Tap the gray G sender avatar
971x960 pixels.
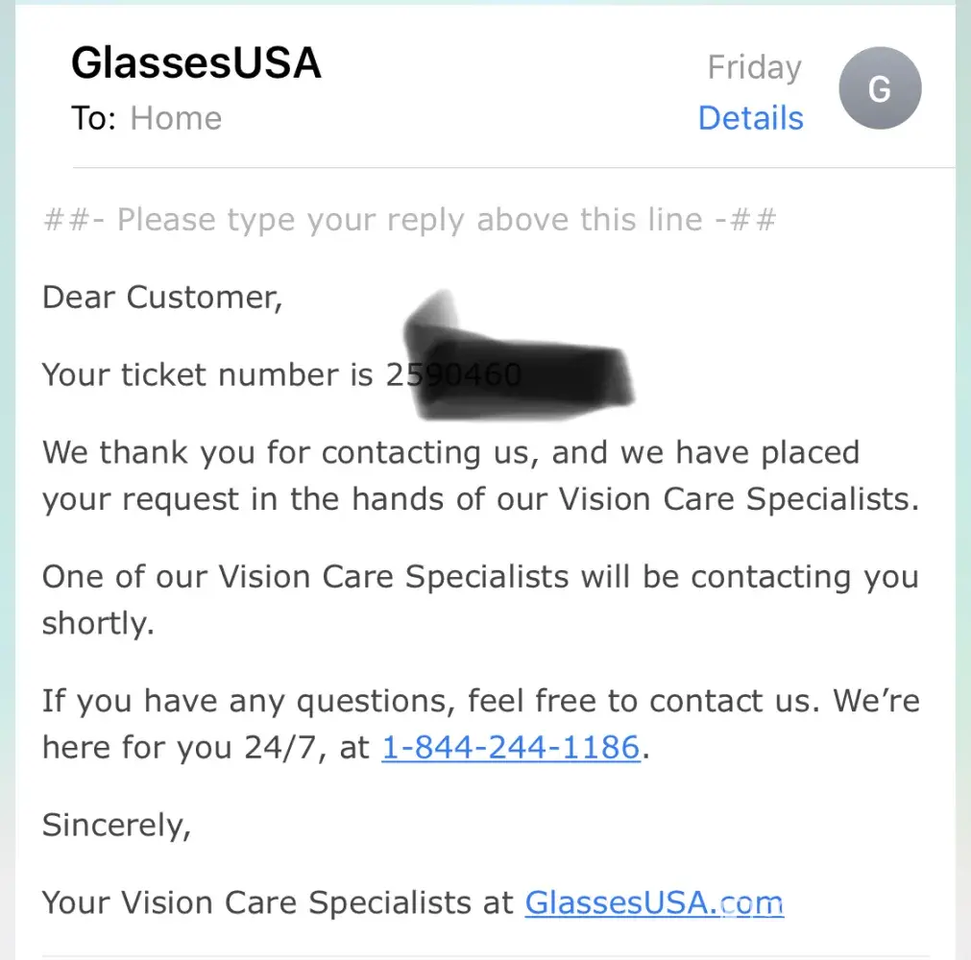click(879, 89)
